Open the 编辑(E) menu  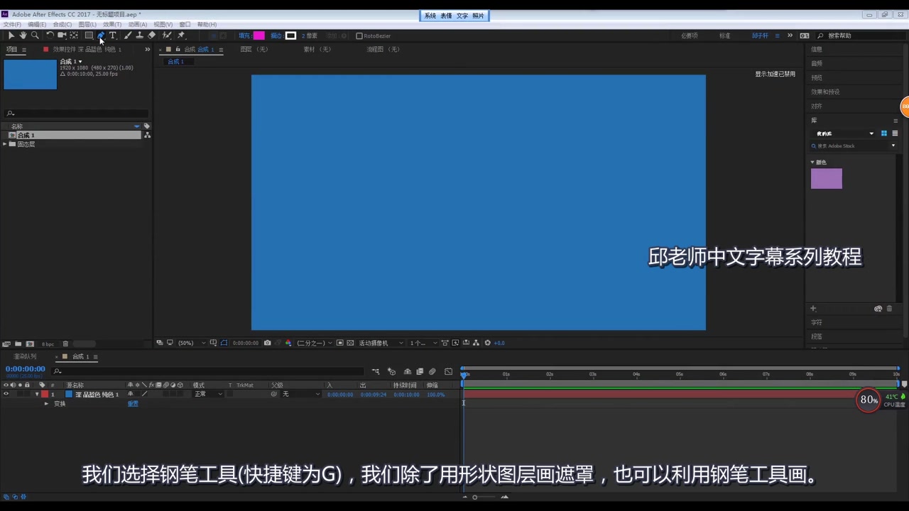(x=37, y=24)
